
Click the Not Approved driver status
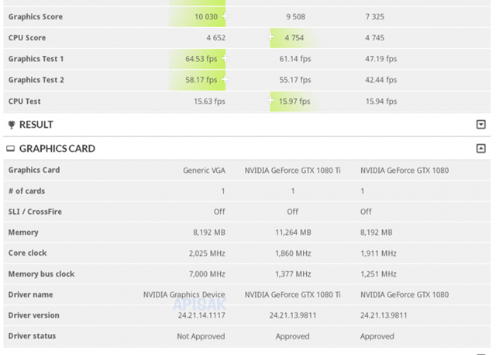(x=201, y=336)
